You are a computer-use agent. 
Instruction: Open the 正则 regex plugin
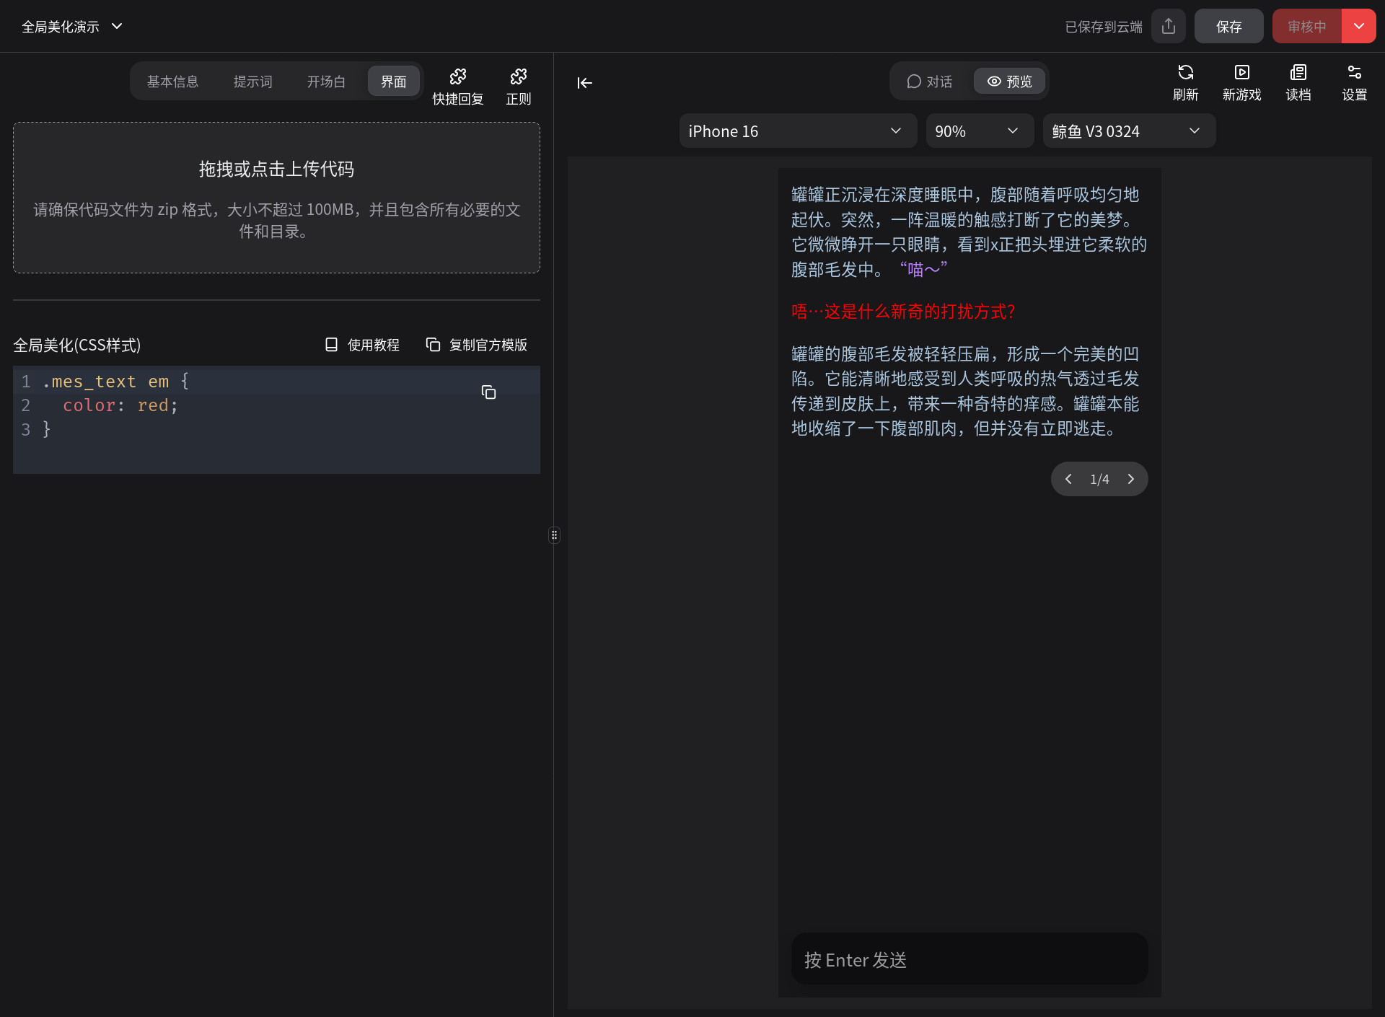(518, 87)
